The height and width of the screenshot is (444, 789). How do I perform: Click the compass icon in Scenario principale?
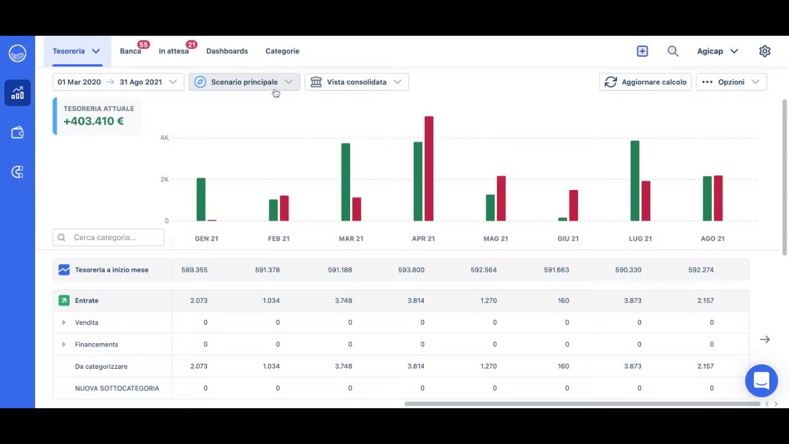[x=200, y=82]
